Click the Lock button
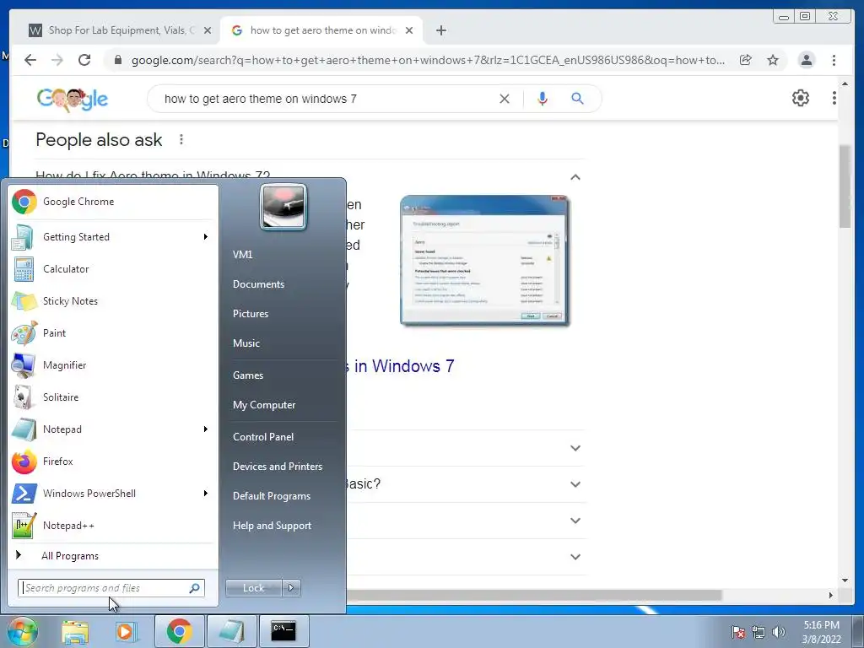The height and width of the screenshot is (648, 864). pos(254,588)
